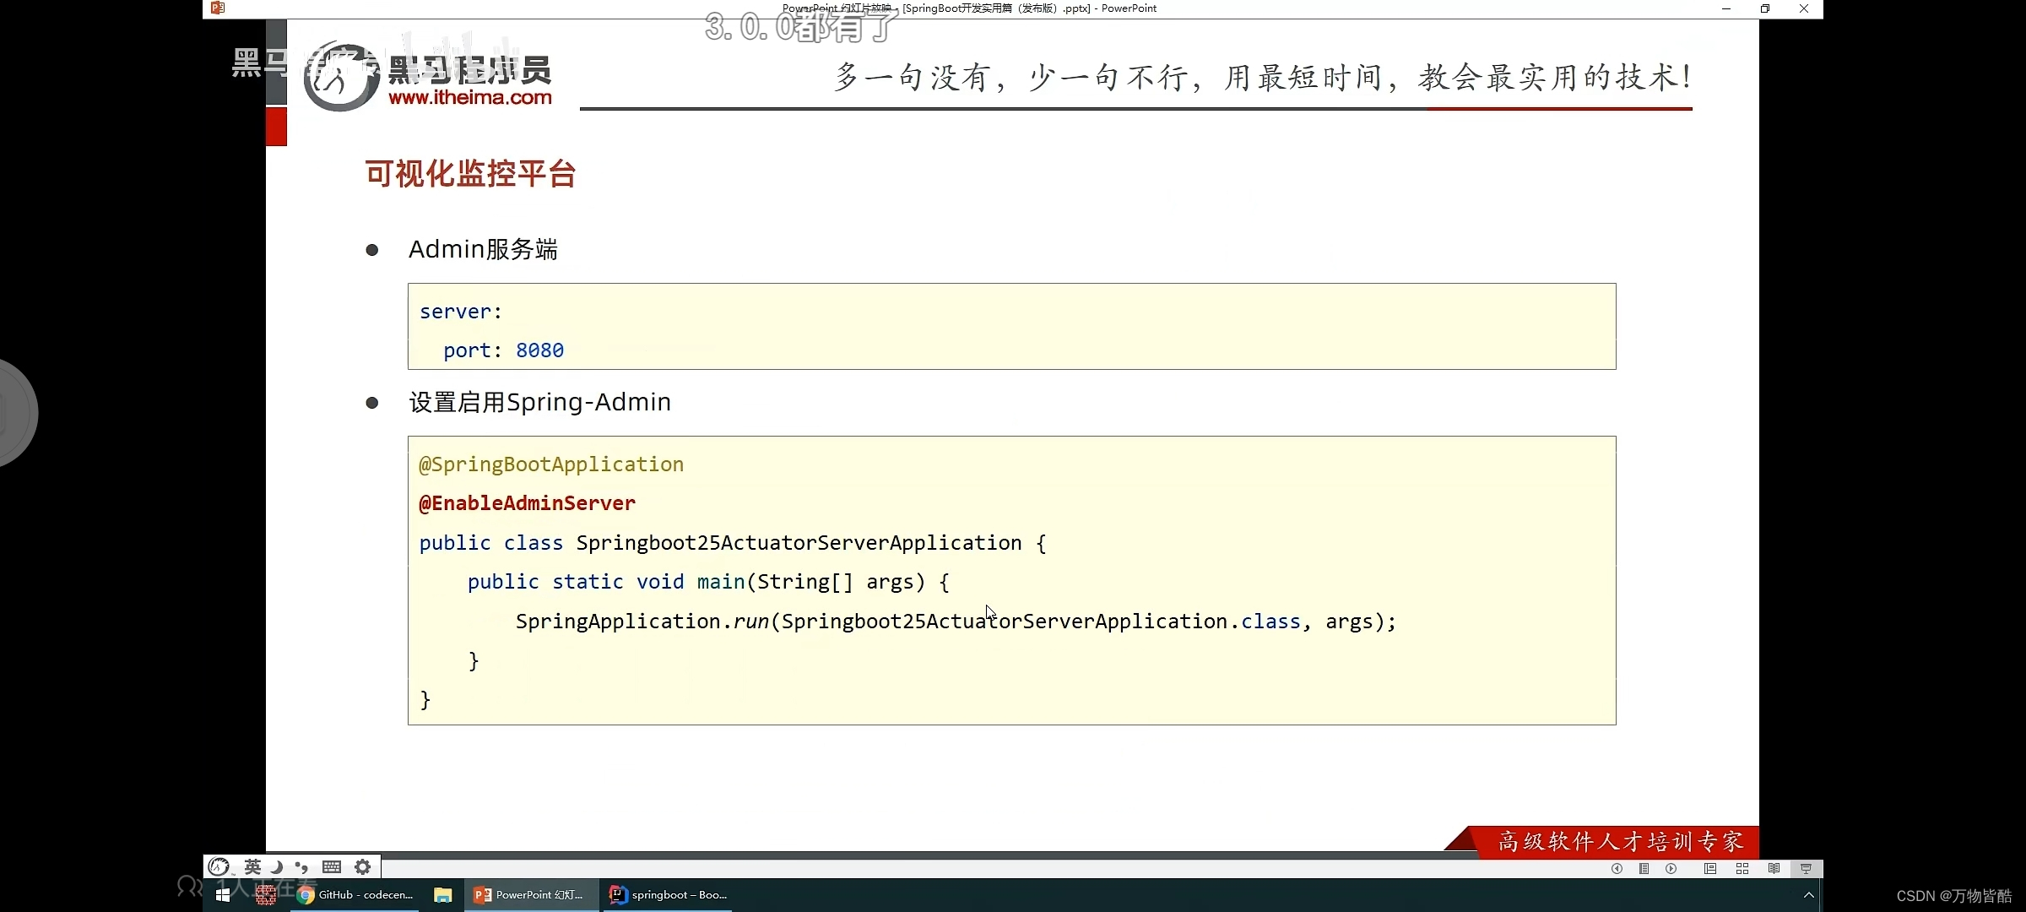Expand the system tray hidden icons
Screen dimensions: 2026x912
1808,894
